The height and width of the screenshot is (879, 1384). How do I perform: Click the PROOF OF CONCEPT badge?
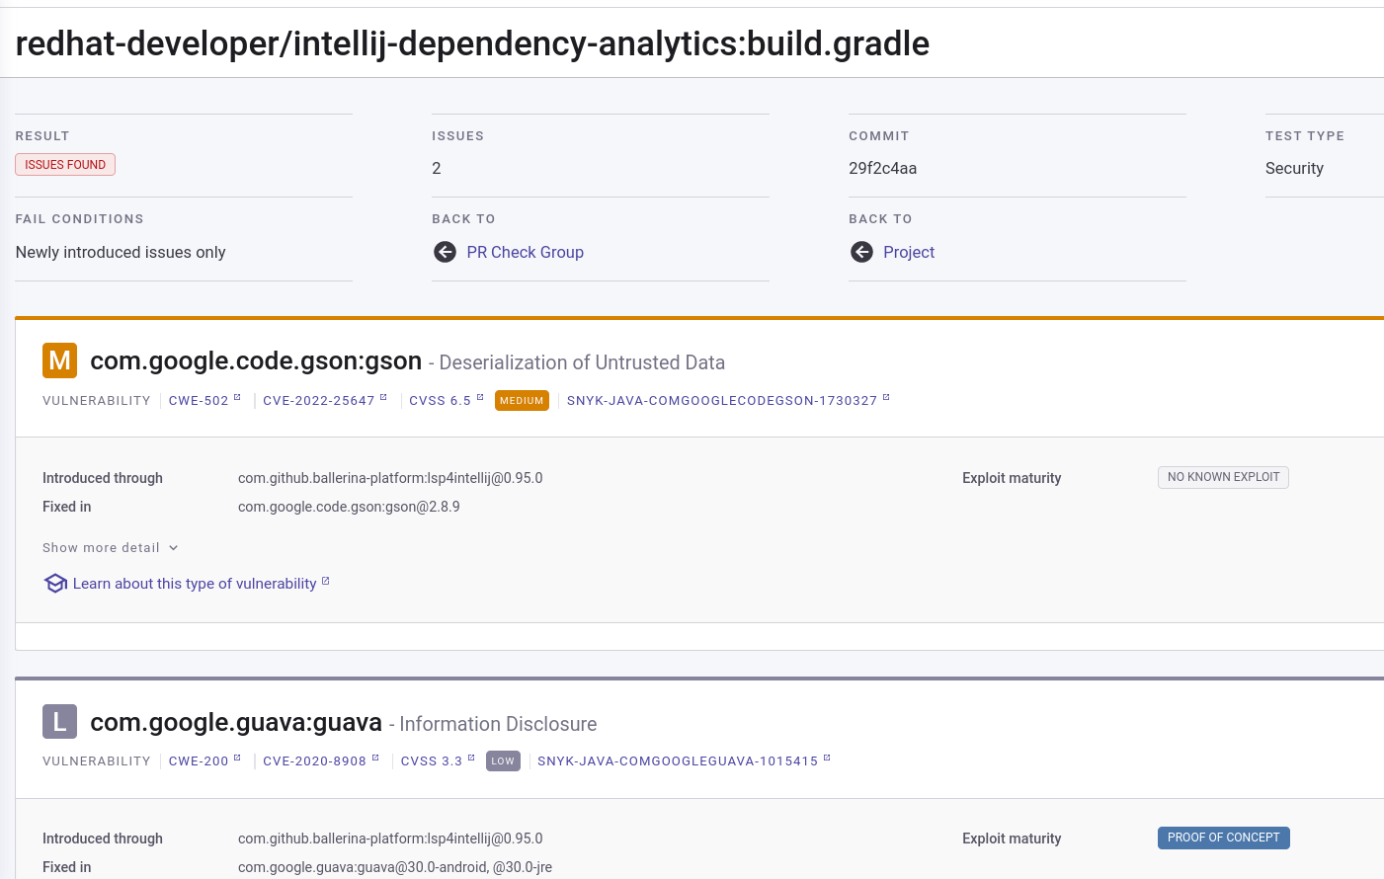coord(1223,838)
